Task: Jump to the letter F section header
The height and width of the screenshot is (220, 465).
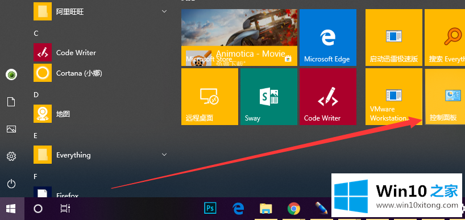Action: click(x=35, y=177)
